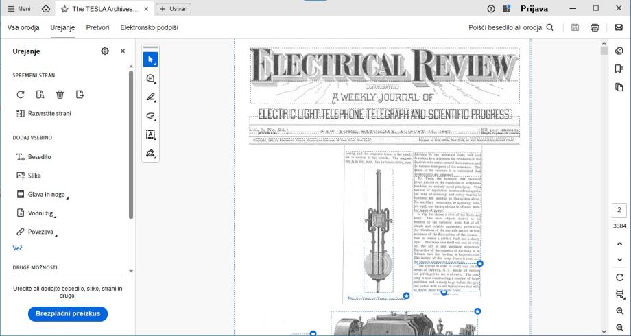The width and height of the screenshot is (631, 336).
Task: Open the Meni hamburger menu
Action: [19, 9]
